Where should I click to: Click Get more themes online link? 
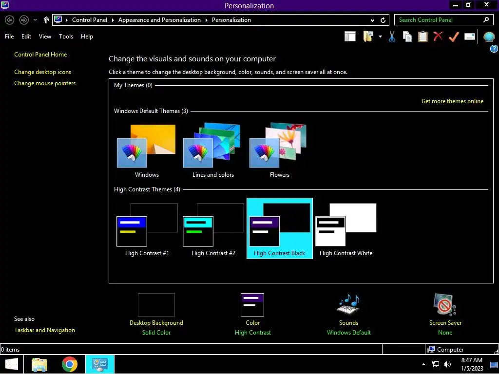452,101
